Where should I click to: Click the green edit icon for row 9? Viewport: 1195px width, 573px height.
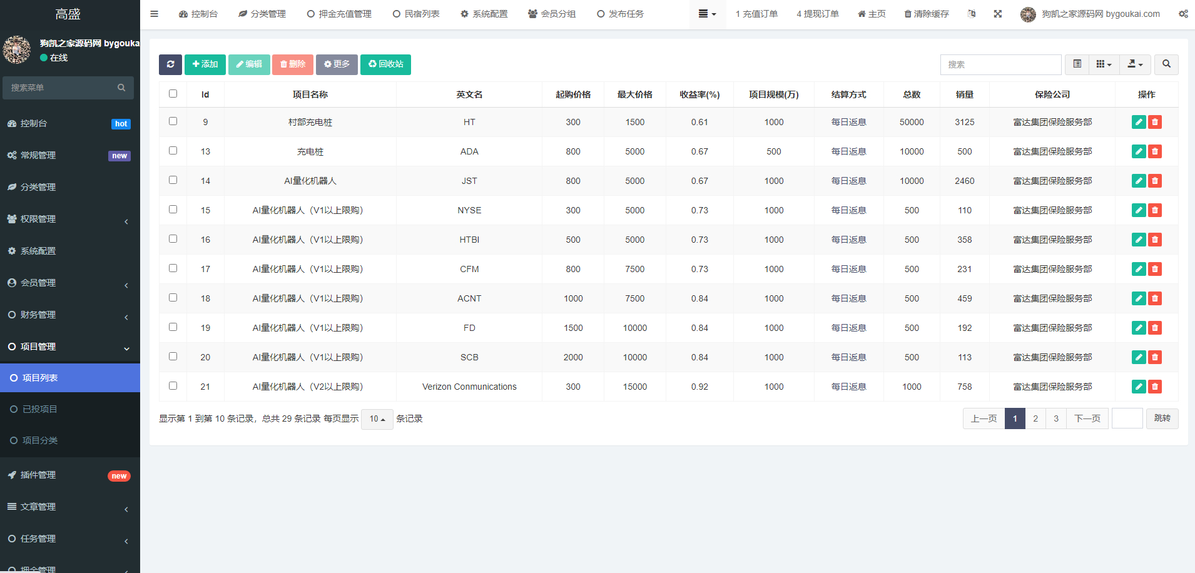pos(1139,122)
